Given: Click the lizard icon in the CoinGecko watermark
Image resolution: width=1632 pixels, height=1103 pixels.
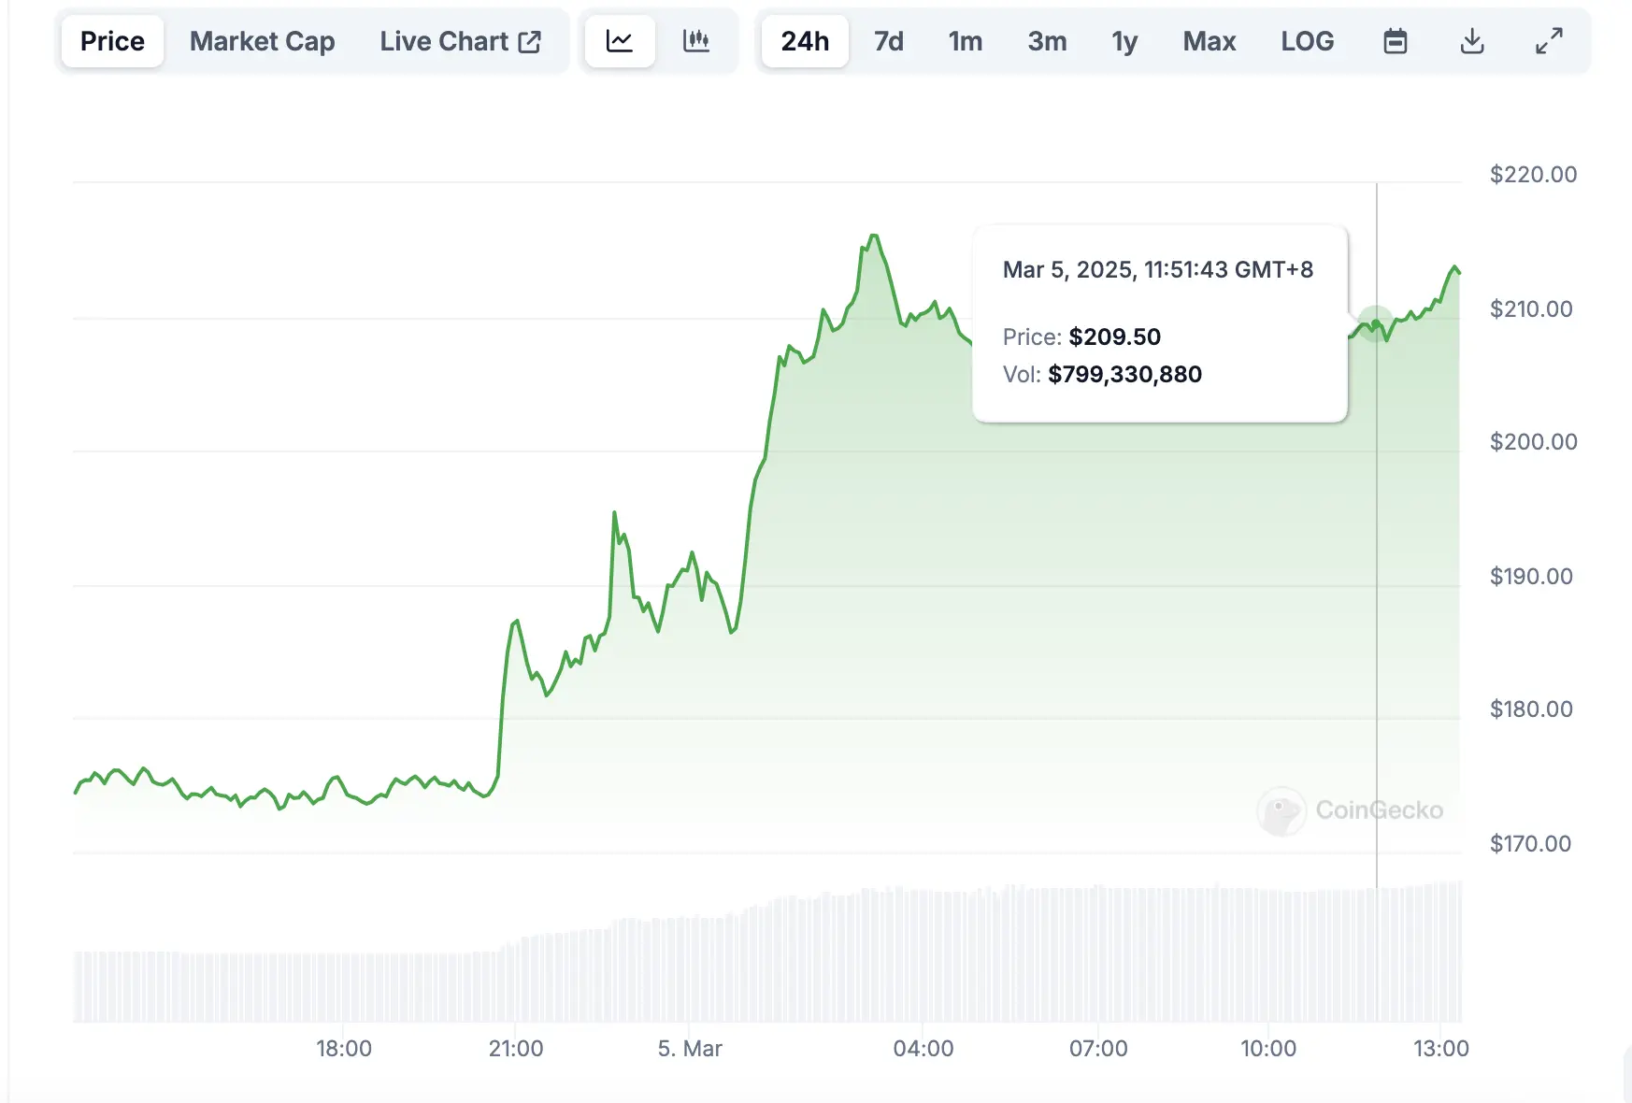Looking at the screenshot, I should 1281,810.
